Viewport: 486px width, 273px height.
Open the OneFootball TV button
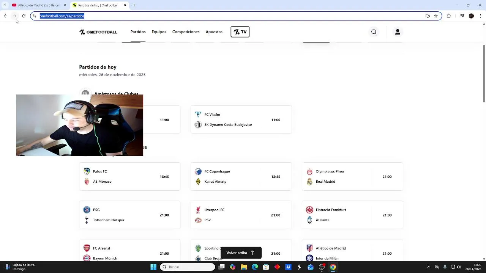click(x=240, y=32)
